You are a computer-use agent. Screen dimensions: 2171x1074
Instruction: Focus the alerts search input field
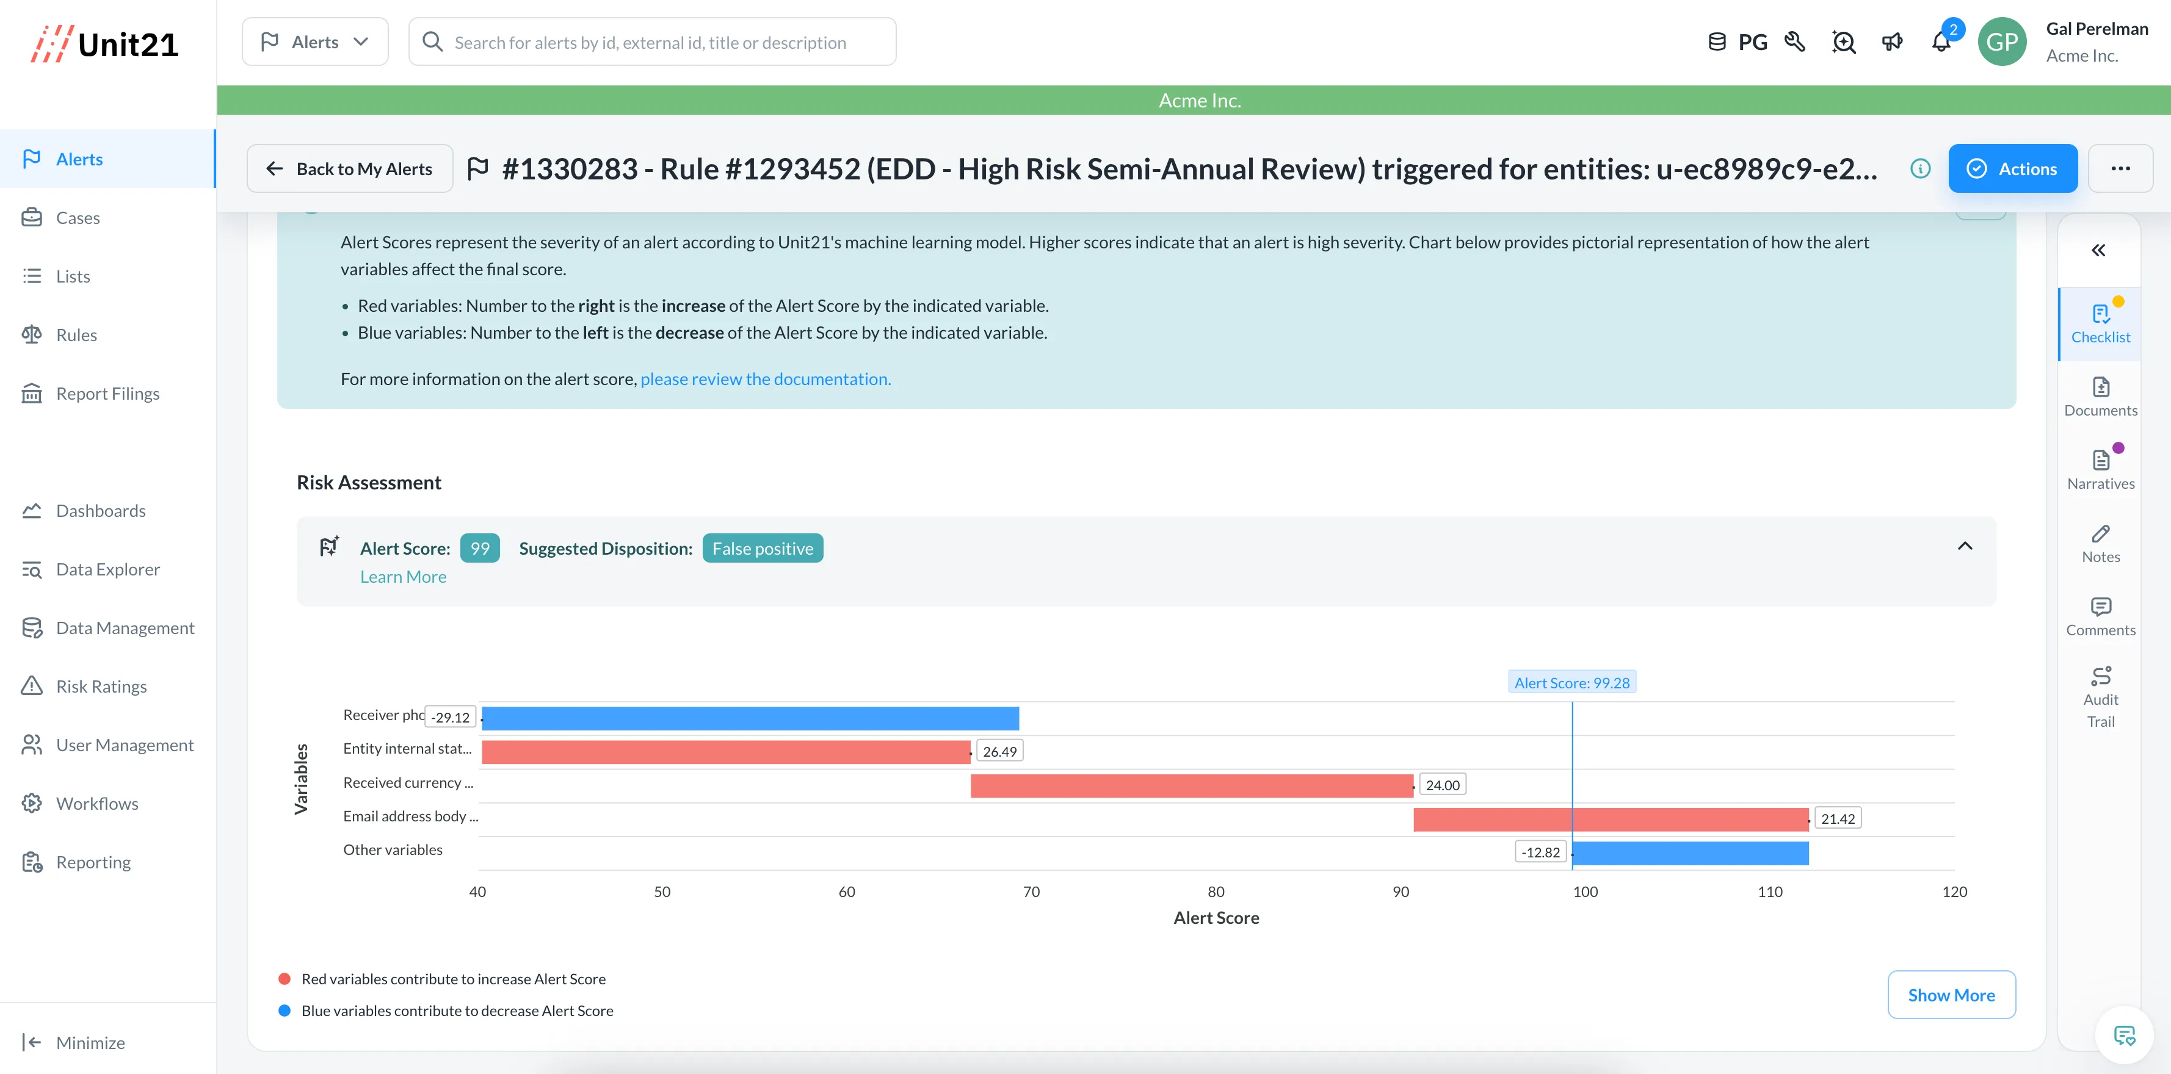pyautogui.click(x=651, y=42)
